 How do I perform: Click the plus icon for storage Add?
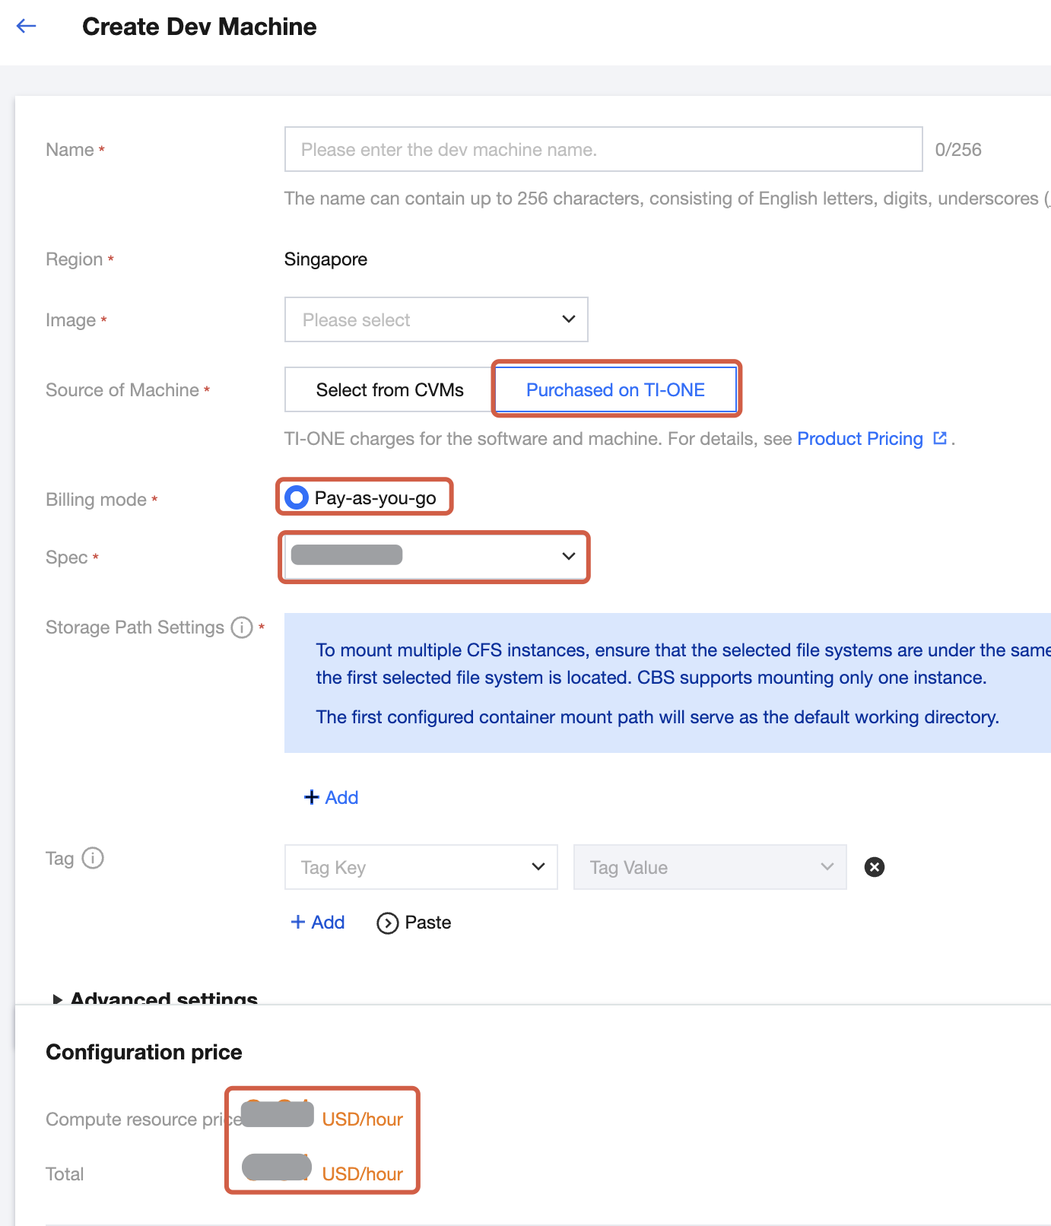click(x=311, y=797)
